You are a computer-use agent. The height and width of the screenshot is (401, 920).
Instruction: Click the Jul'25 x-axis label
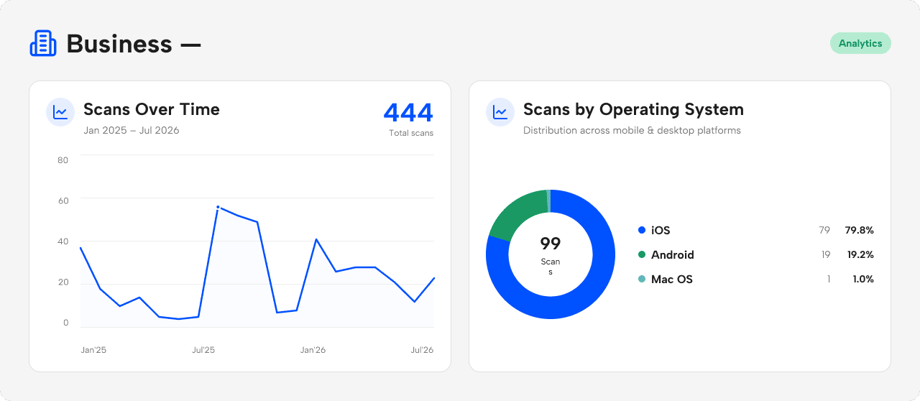[x=203, y=350]
